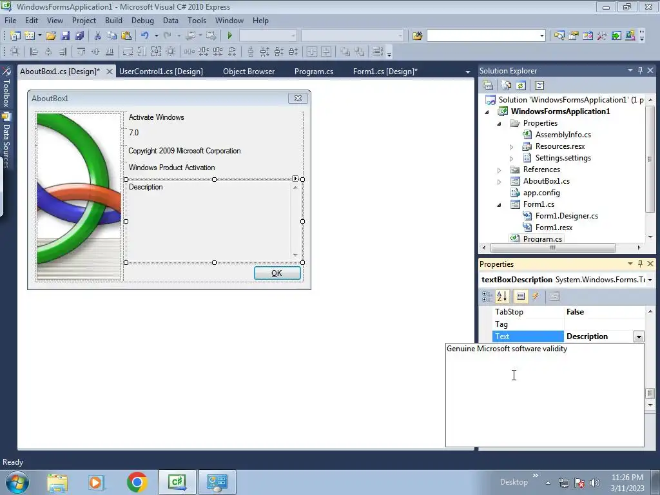Toggle auto-hide pin on Properties panel
660x495 pixels.
(x=640, y=264)
